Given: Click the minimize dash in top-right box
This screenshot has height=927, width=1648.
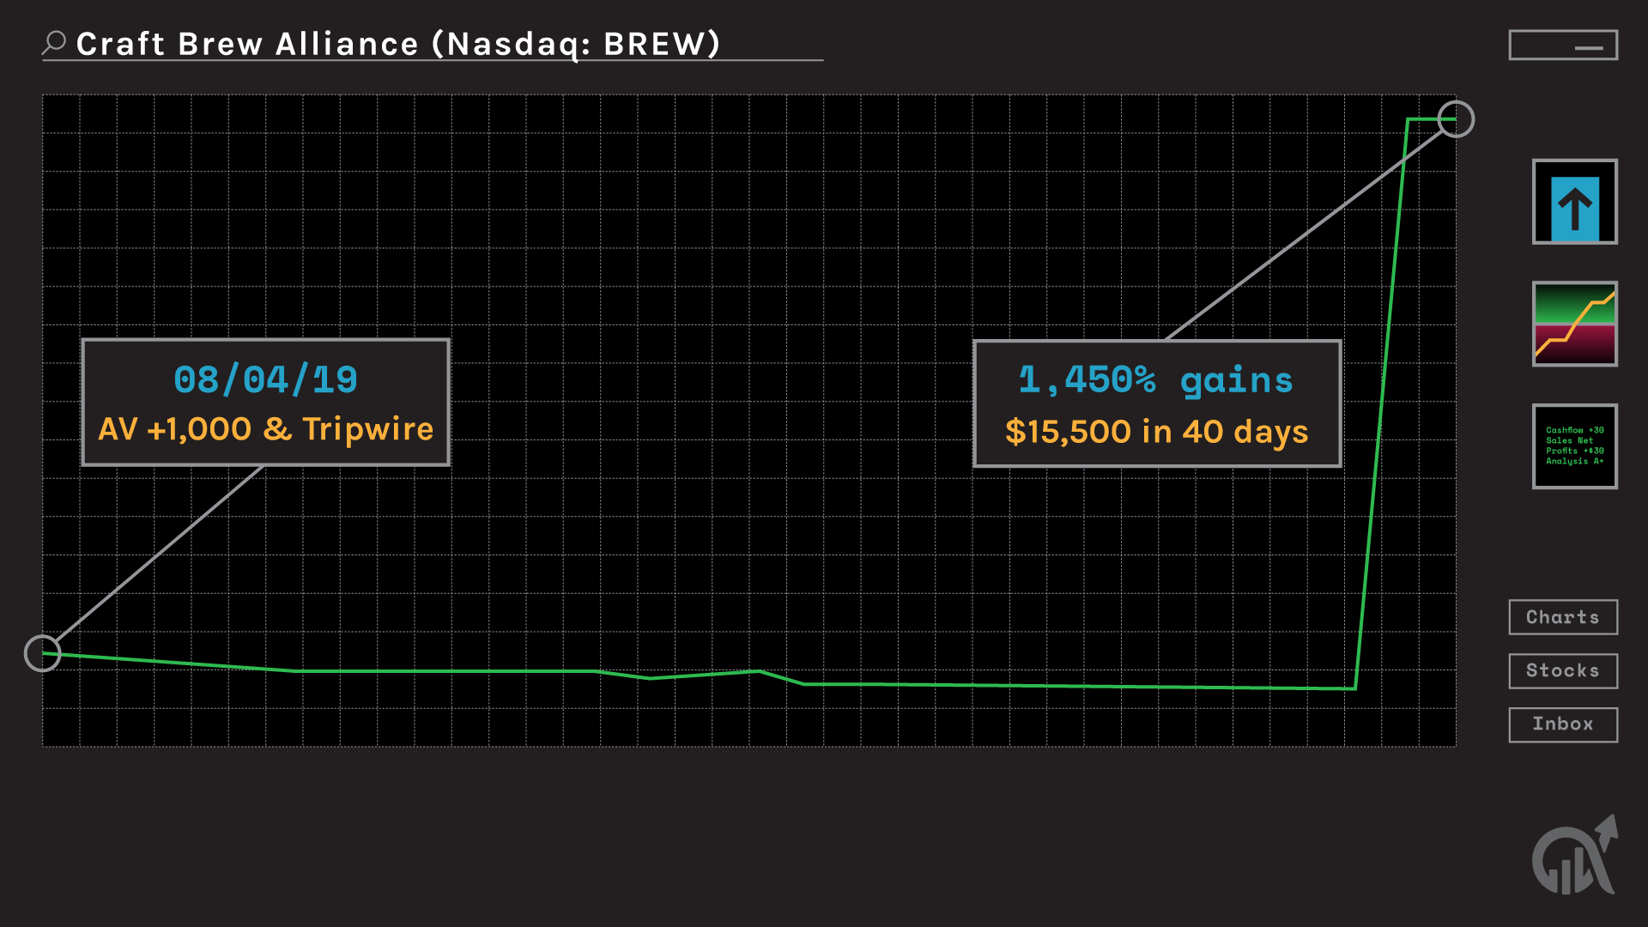Looking at the screenshot, I should click(x=1589, y=48).
